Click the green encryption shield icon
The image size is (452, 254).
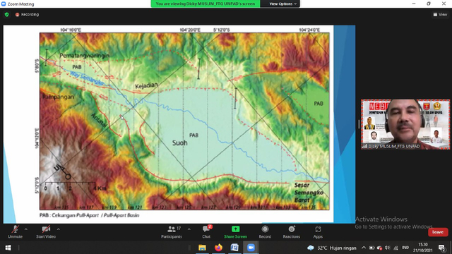6,14
